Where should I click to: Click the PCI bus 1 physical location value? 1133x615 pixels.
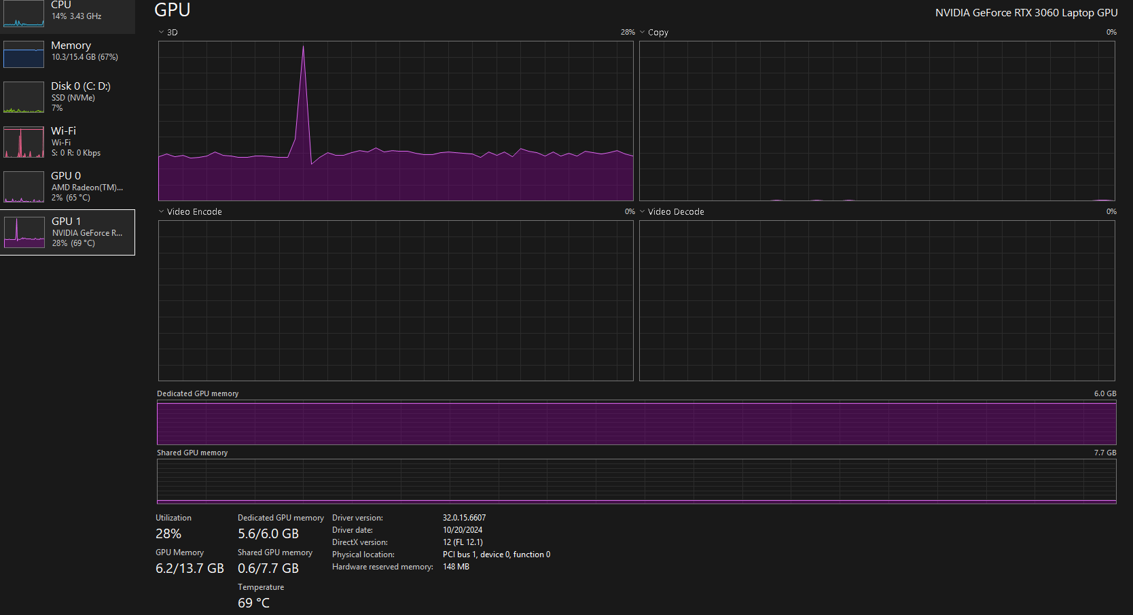coord(497,555)
